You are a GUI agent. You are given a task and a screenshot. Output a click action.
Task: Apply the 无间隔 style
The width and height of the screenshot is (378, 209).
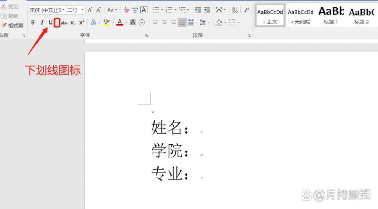300,15
